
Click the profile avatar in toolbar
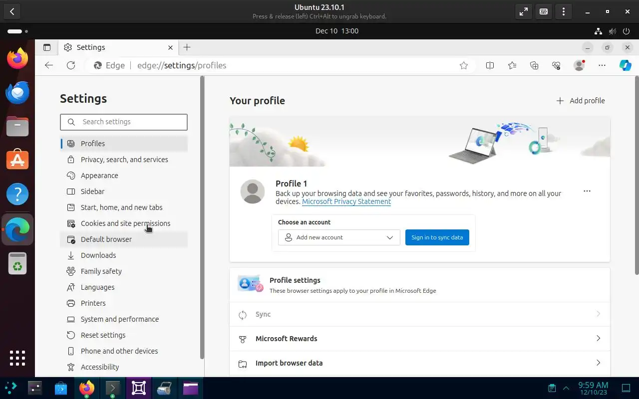[x=579, y=65]
